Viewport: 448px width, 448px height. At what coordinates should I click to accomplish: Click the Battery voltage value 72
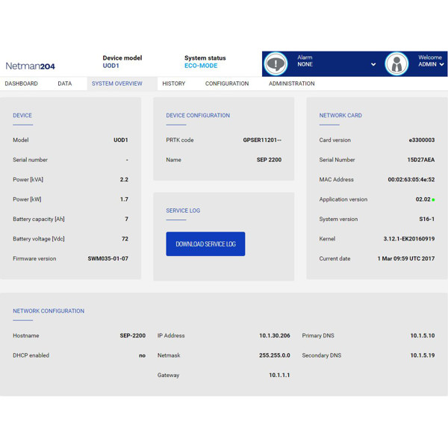125,239
